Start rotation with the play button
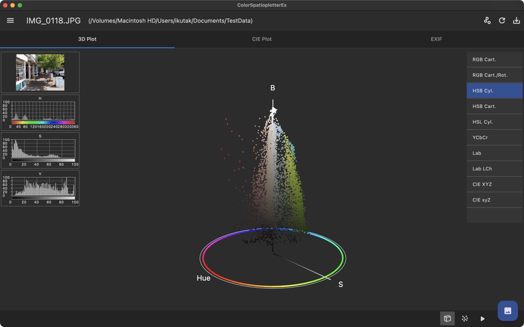This screenshot has width=524, height=327. coord(483,319)
